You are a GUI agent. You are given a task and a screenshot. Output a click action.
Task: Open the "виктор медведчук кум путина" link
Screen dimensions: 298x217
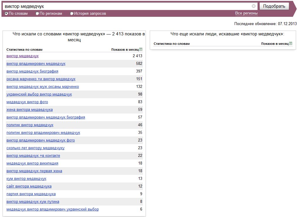click(33, 202)
